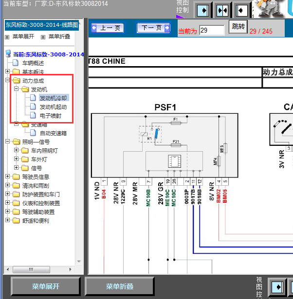Screen dimensions: 293x299
Task: Expand the 清洗和雨刮 node
Action: pyautogui.click(x=7, y=185)
